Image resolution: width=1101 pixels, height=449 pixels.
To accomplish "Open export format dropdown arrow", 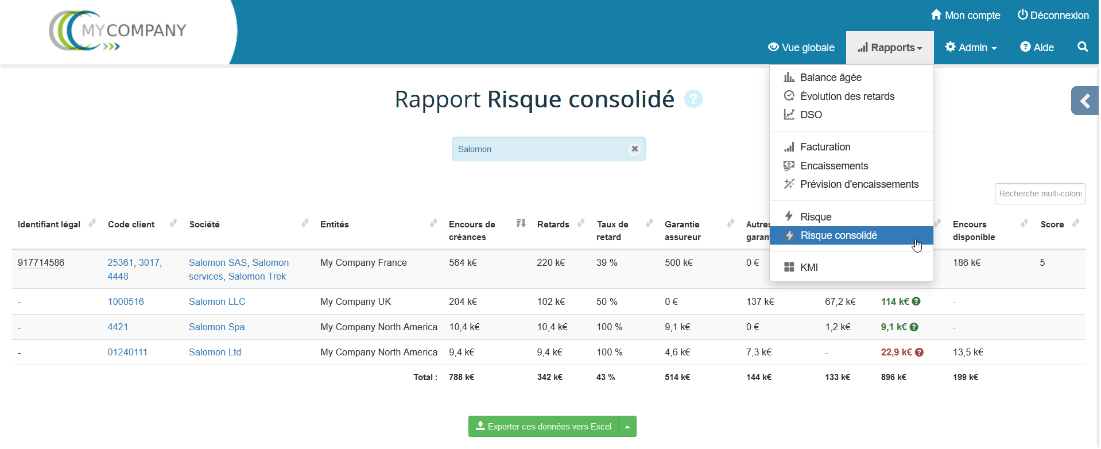I will pos(627,427).
